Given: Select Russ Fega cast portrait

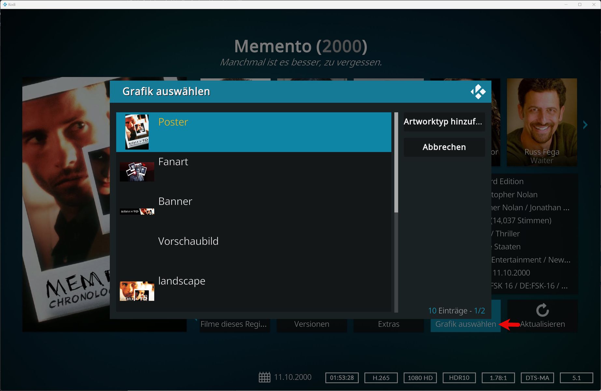Looking at the screenshot, I should pyautogui.click(x=542, y=122).
